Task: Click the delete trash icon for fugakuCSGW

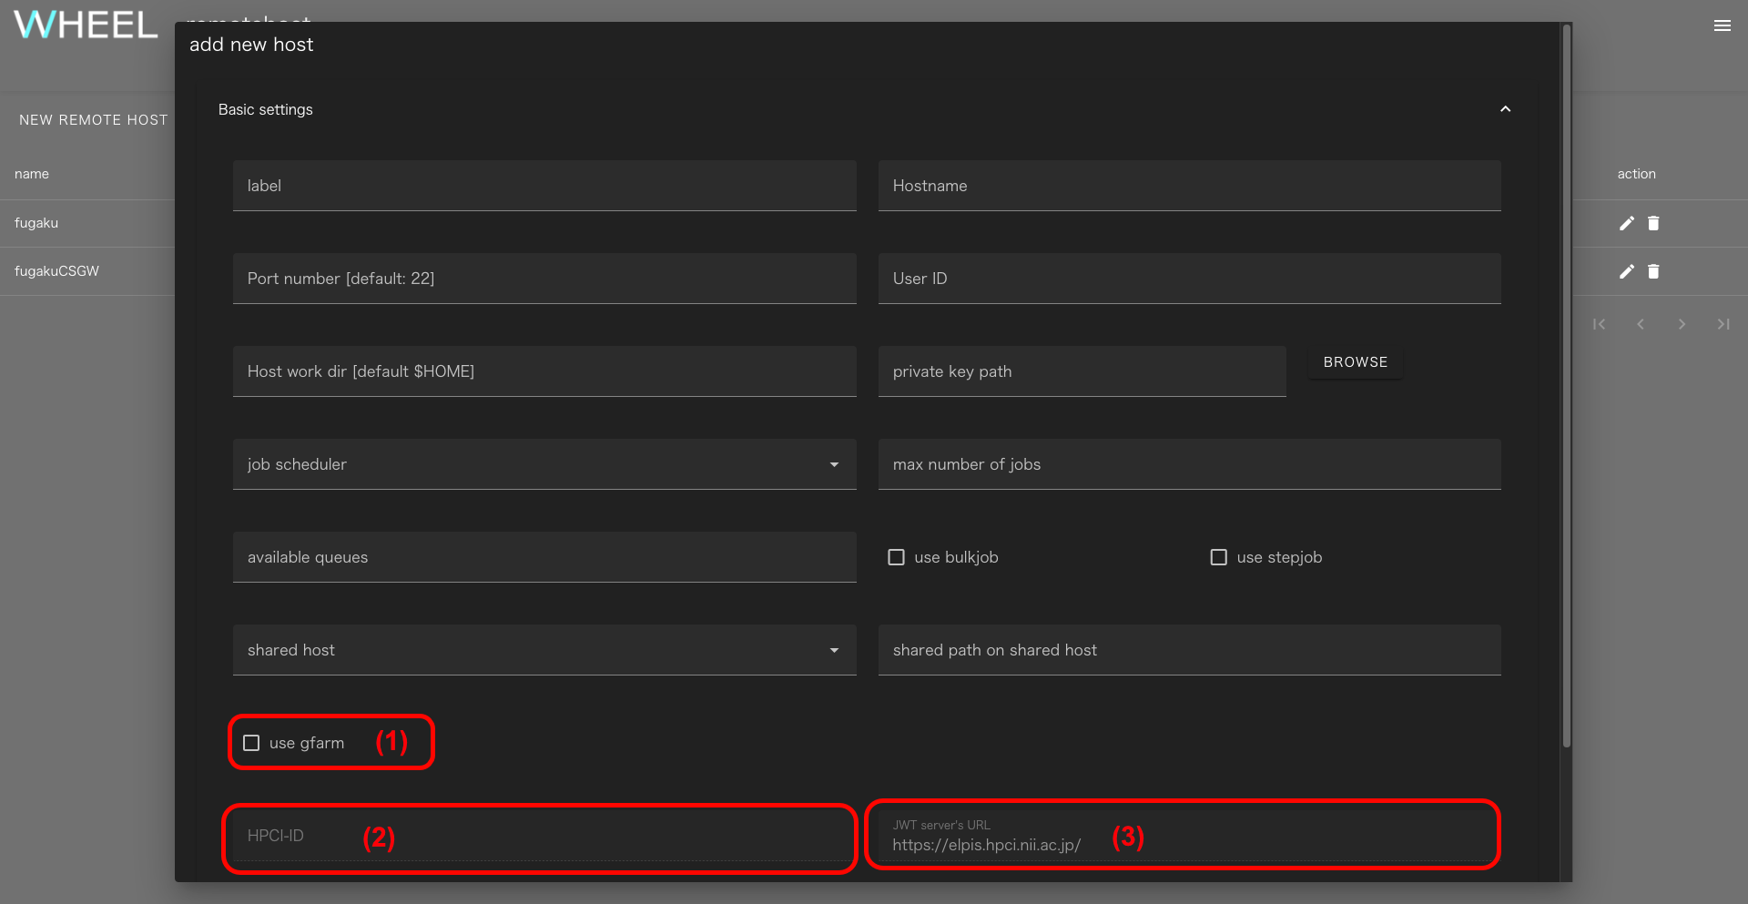Action: tap(1653, 271)
